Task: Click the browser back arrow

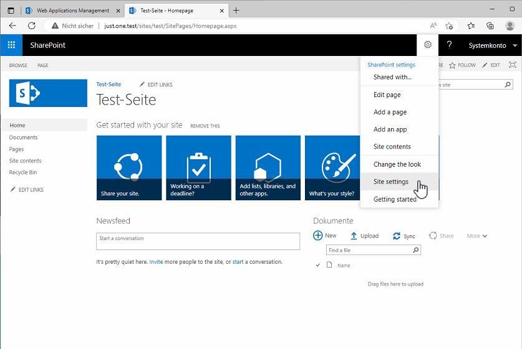Action: (x=12, y=26)
